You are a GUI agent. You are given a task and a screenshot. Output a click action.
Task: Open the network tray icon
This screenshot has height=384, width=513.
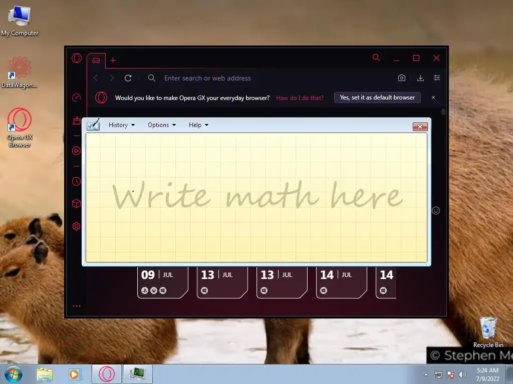click(x=438, y=374)
